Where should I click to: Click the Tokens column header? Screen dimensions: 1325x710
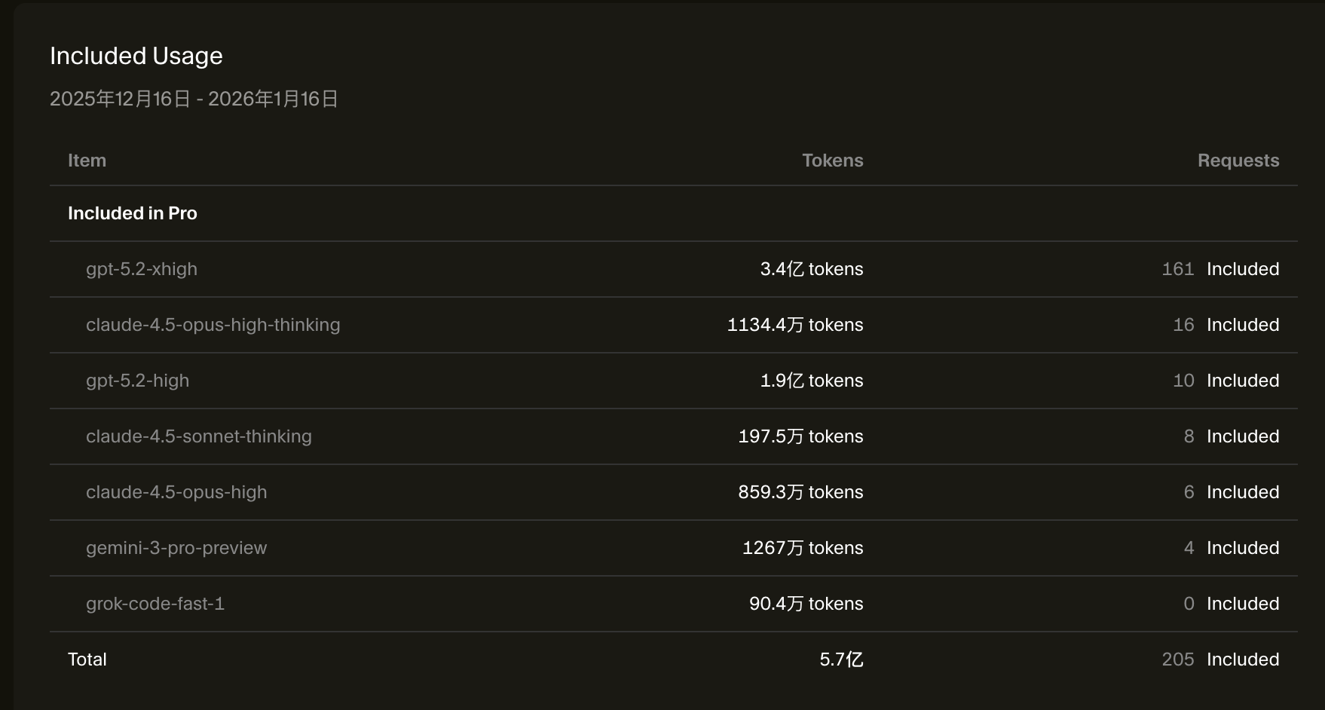[832, 161]
